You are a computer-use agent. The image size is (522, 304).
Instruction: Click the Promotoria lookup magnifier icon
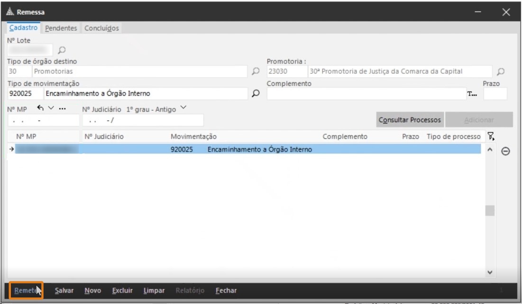(501, 72)
